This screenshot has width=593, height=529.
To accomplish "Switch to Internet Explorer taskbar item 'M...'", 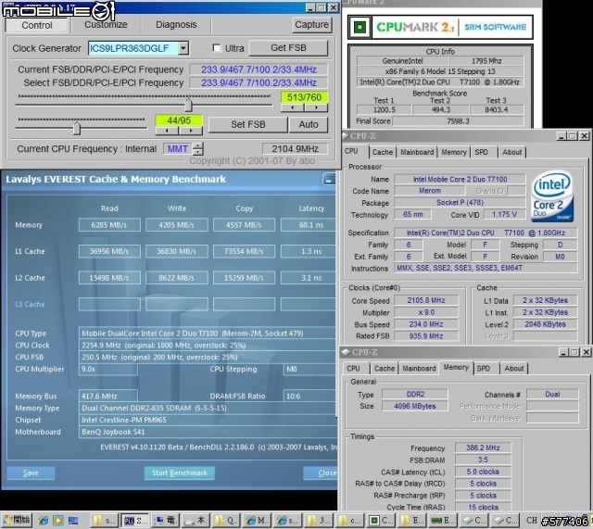I will click(x=257, y=521).
